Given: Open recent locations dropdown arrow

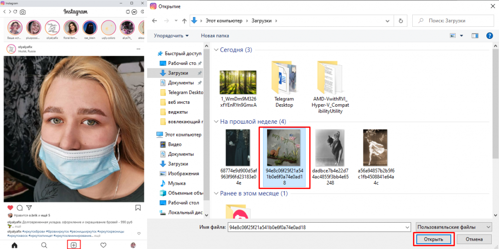Looking at the screenshot, I should pos(176,21).
